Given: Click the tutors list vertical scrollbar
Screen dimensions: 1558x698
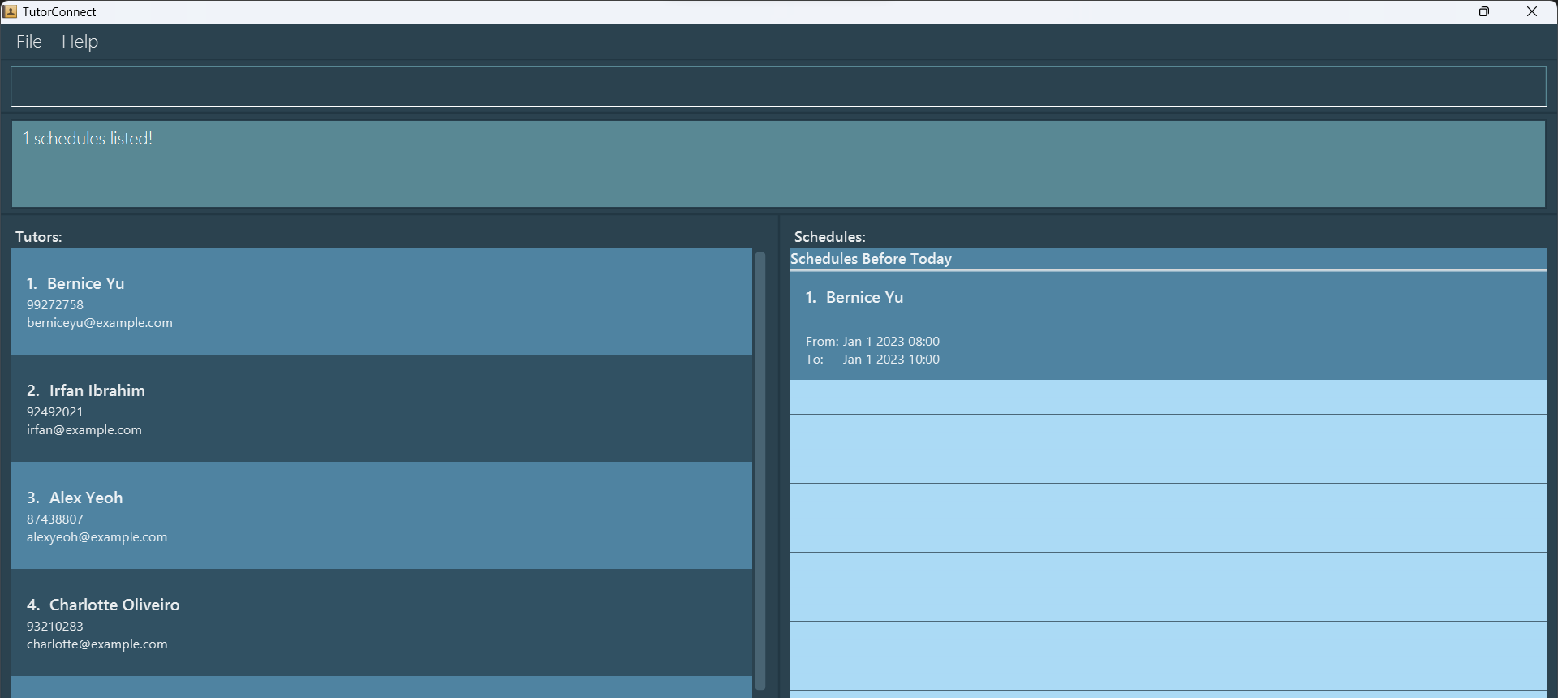Looking at the screenshot, I should coord(760,471).
